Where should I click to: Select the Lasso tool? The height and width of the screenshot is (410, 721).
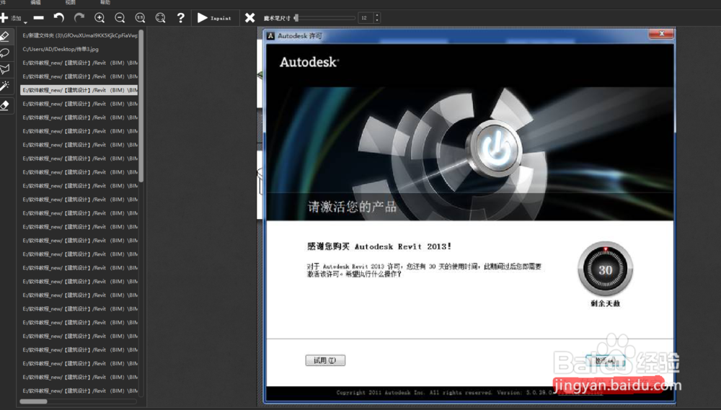[5, 53]
